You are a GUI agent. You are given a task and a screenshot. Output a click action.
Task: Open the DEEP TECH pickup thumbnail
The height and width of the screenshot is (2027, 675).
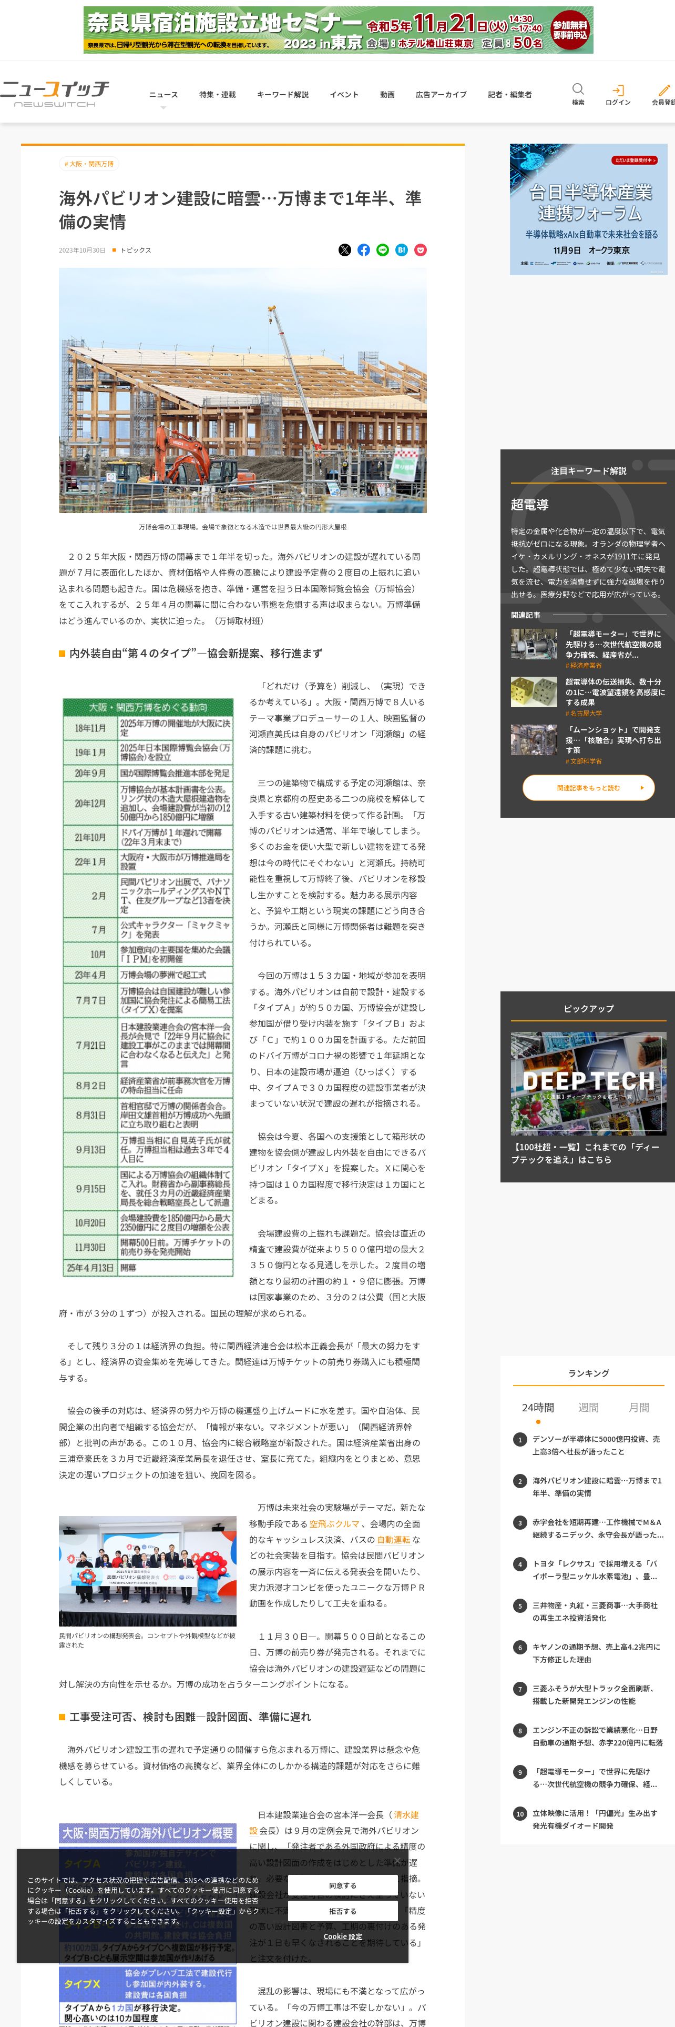[589, 1083]
